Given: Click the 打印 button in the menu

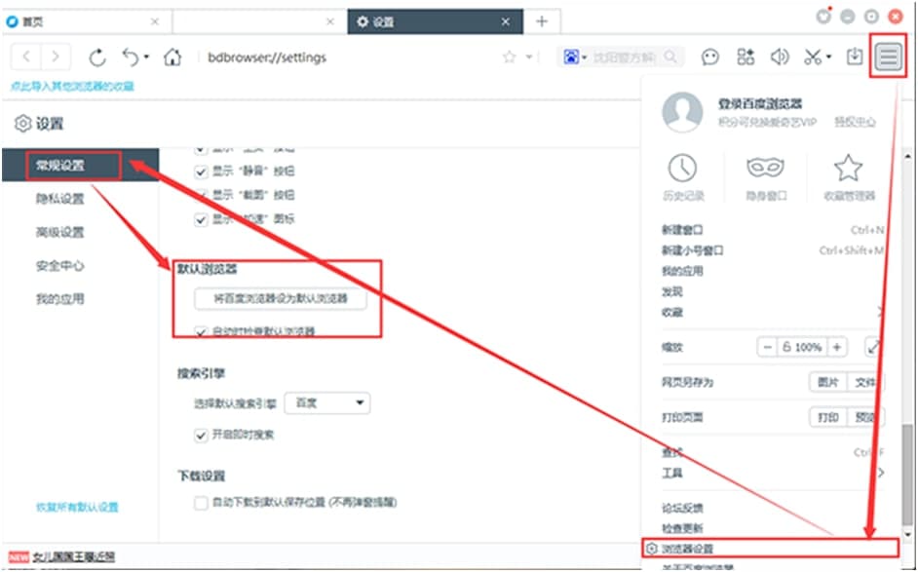Looking at the screenshot, I should pyautogui.click(x=827, y=417).
